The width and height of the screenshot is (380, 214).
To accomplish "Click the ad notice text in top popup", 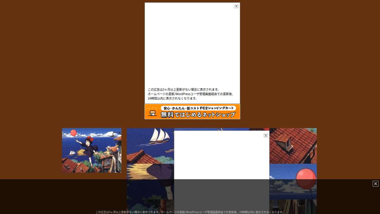I will pyautogui.click(x=191, y=94).
